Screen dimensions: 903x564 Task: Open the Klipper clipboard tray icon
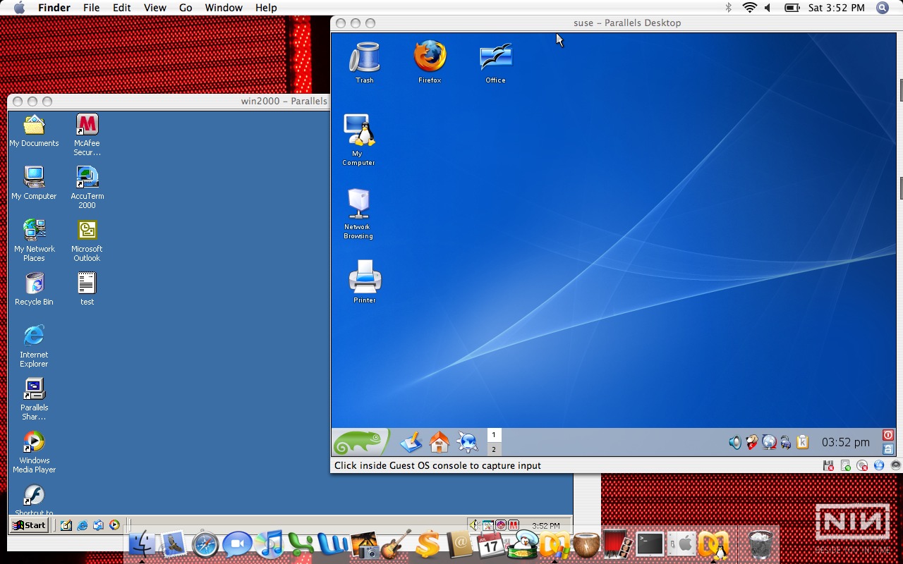pos(802,442)
